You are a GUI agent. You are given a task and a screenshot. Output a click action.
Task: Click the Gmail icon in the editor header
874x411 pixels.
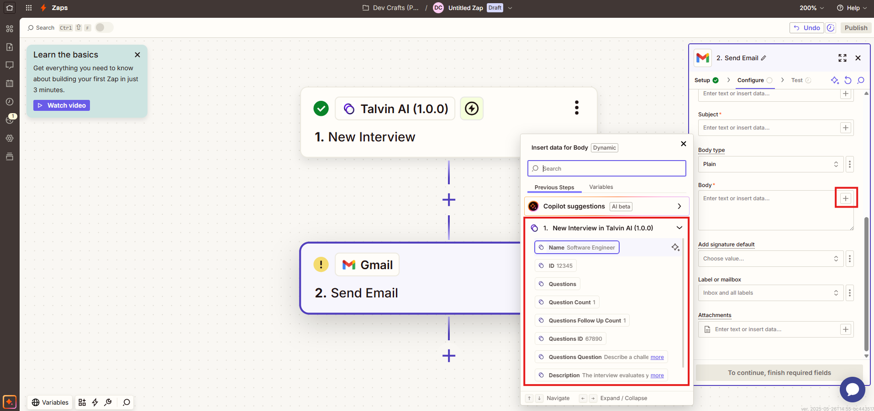tap(703, 58)
